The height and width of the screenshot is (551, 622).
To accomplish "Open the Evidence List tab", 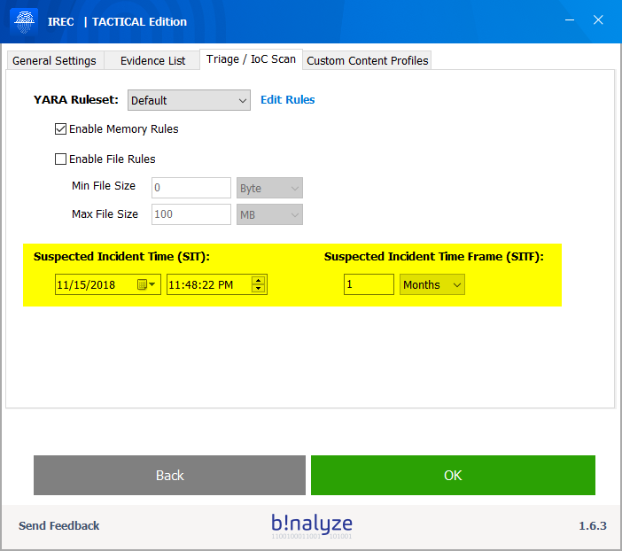I will 152,60.
